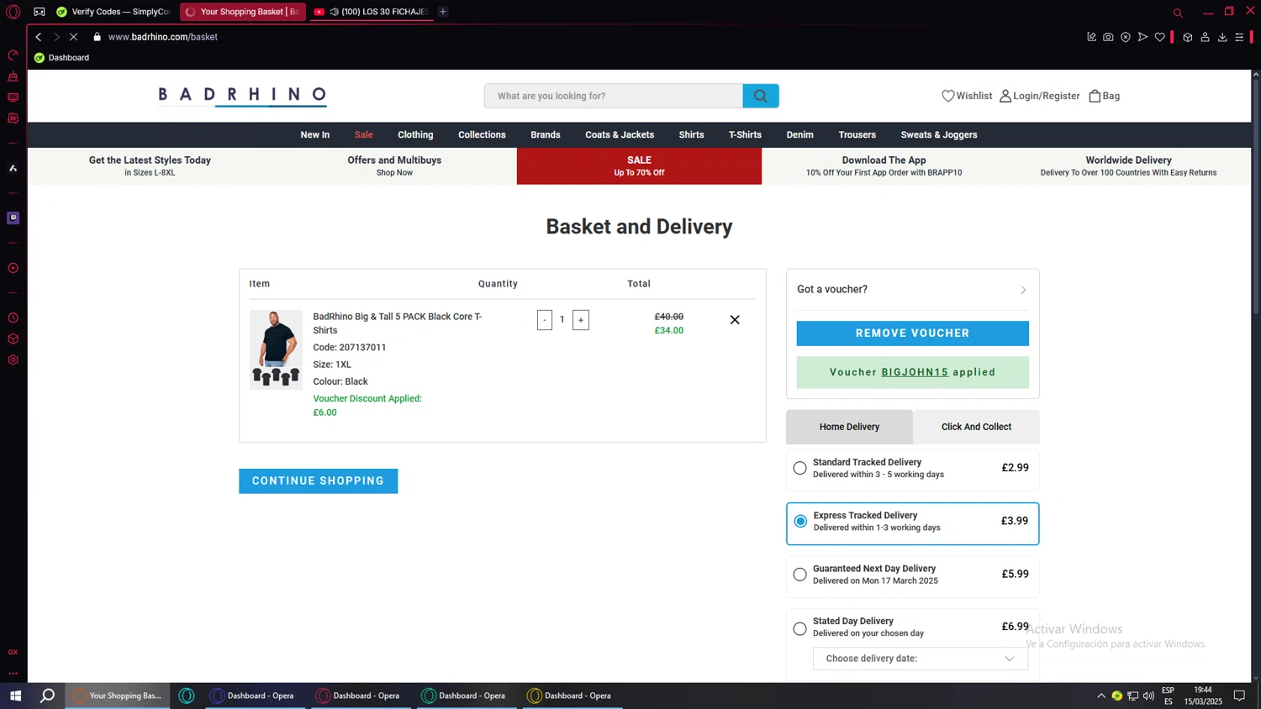Open the Dashboard bookmark in bookmarks bar

click(x=61, y=58)
